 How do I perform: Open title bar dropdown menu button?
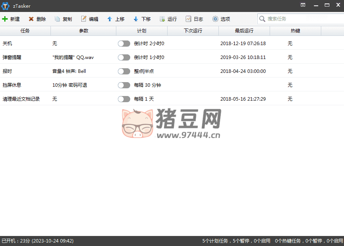(303, 5)
